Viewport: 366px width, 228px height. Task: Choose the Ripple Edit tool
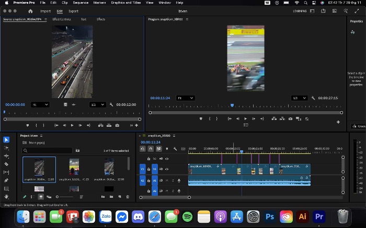(6, 156)
